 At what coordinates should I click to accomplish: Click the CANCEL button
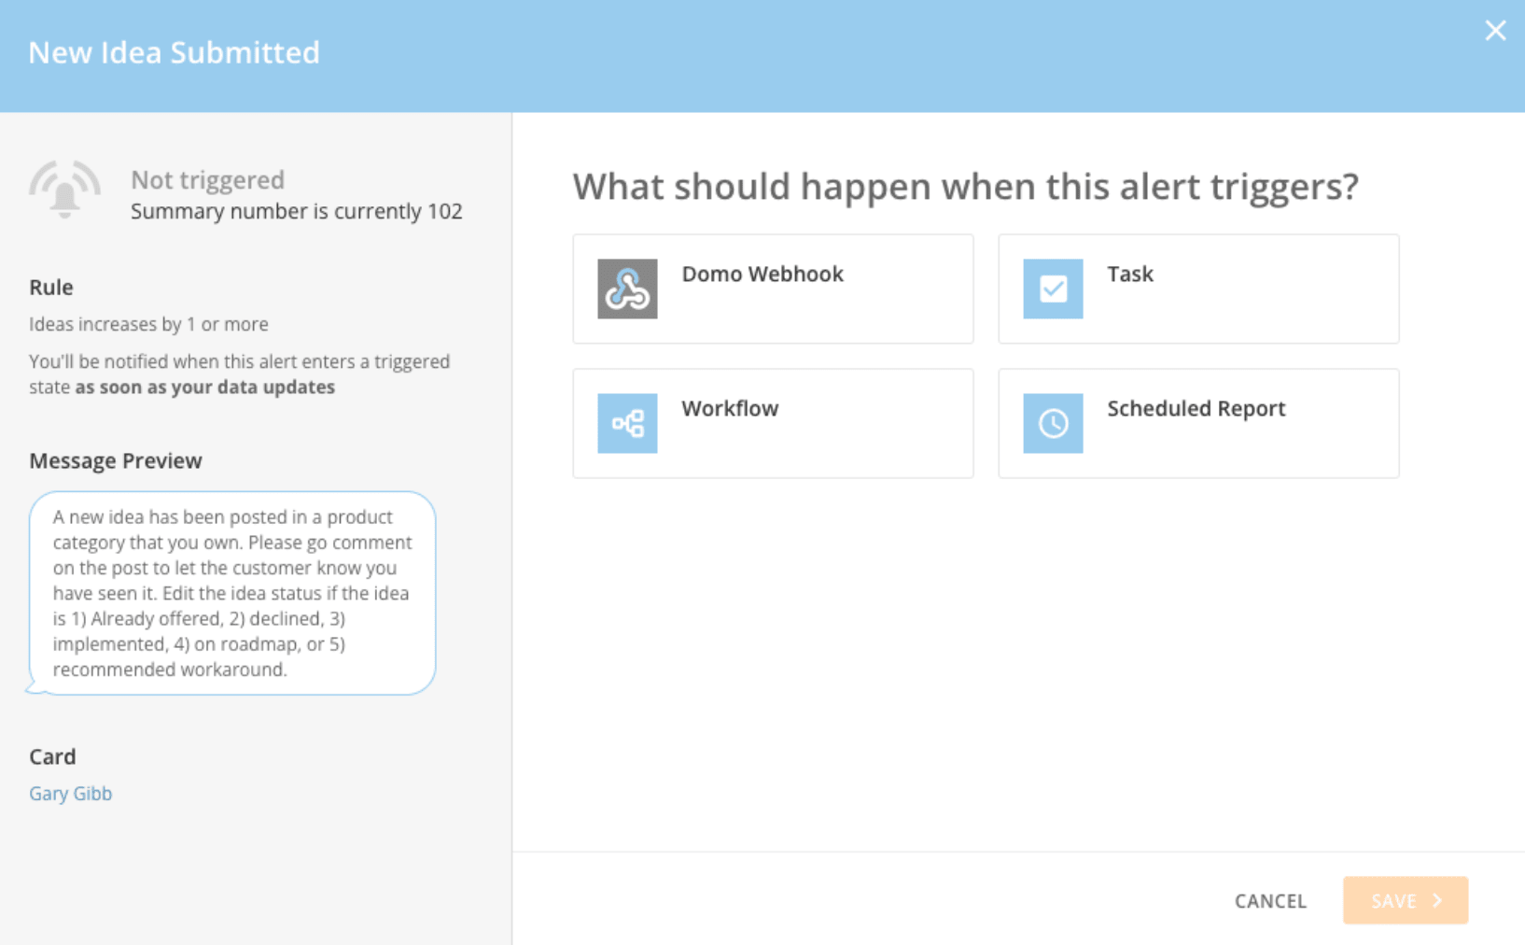click(x=1270, y=901)
